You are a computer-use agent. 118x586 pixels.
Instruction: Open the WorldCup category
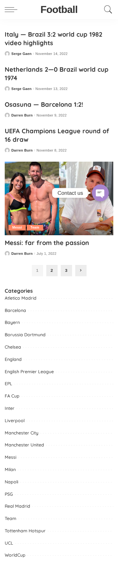(15, 555)
